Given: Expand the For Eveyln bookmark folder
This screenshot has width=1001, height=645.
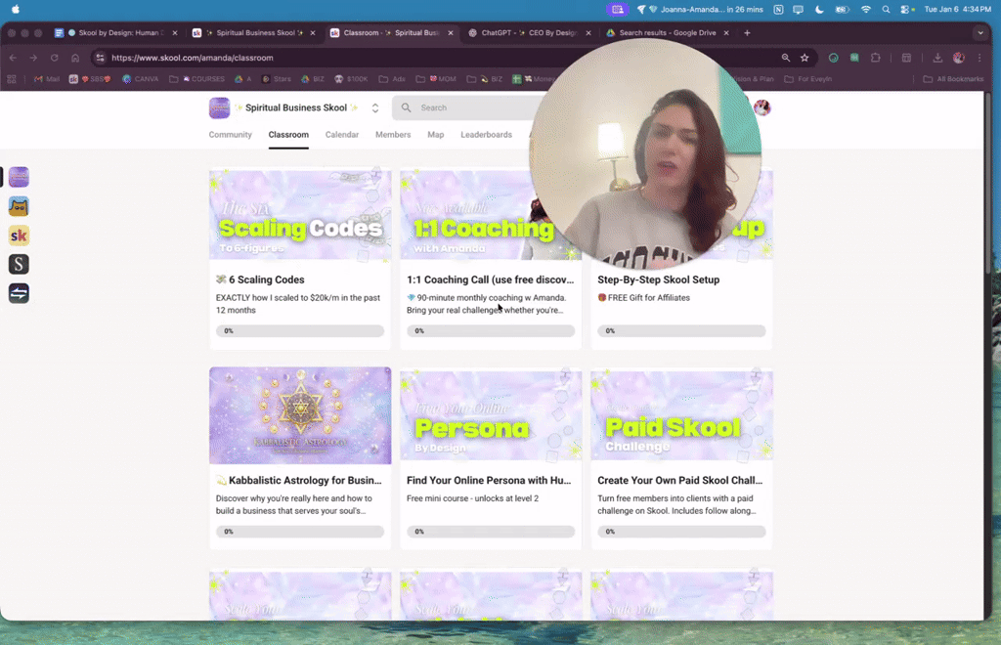Looking at the screenshot, I should [x=807, y=79].
